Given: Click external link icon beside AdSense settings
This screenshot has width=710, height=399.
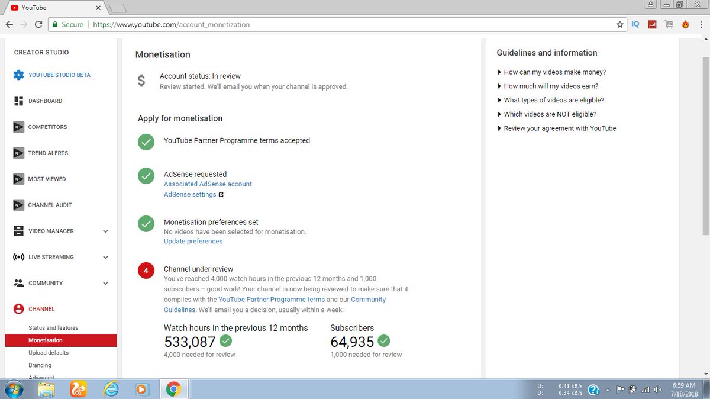Looking at the screenshot, I should [x=221, y=195].
